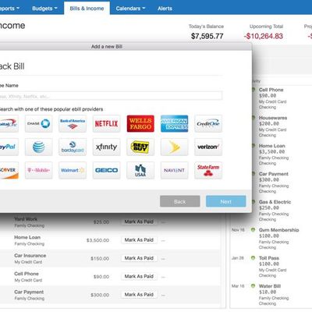Click green status dot beside Water Bill

tap(253, 286)
